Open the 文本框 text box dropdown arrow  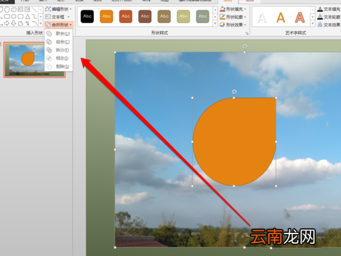coord(68,17)
